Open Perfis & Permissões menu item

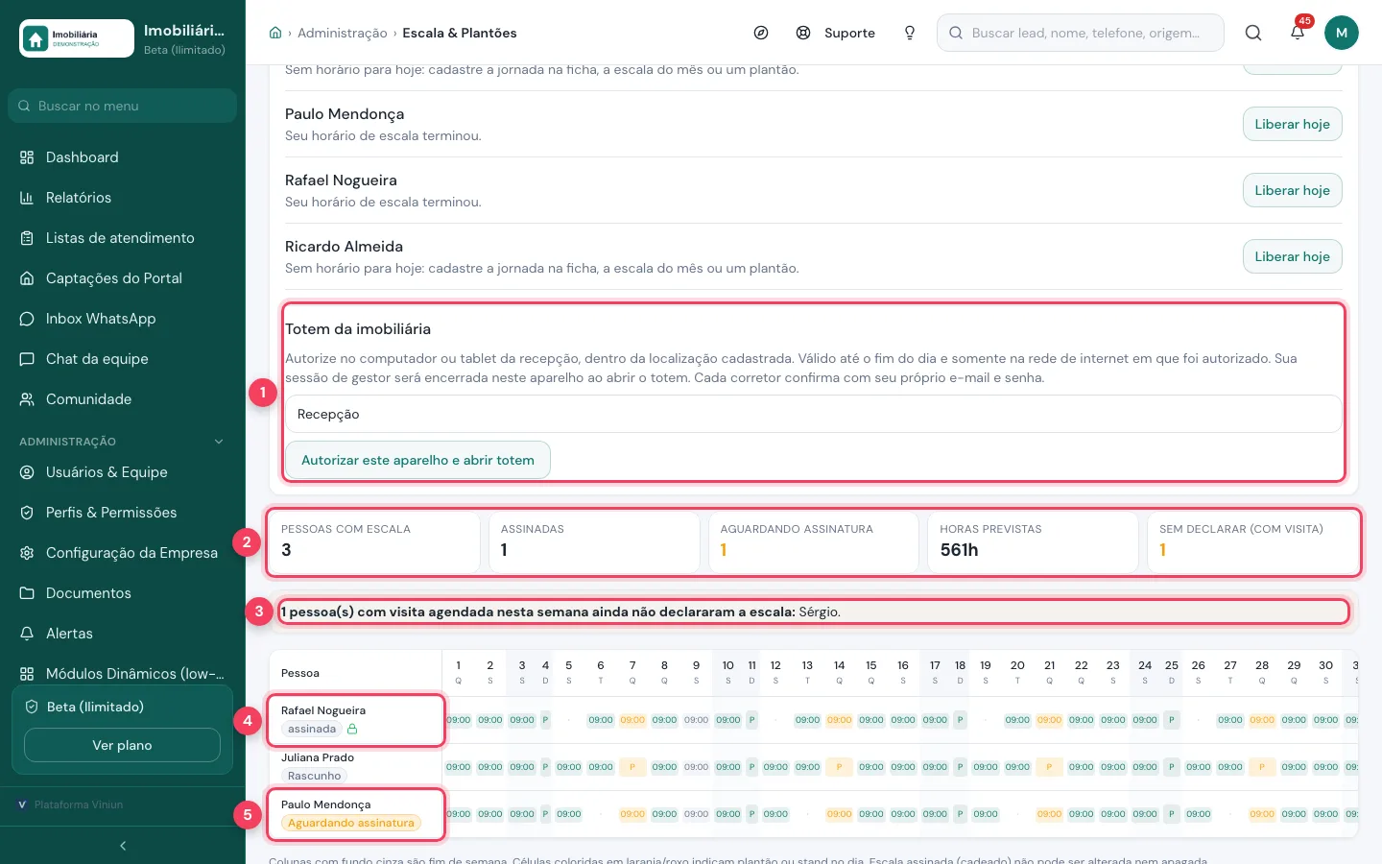point(123,513)
